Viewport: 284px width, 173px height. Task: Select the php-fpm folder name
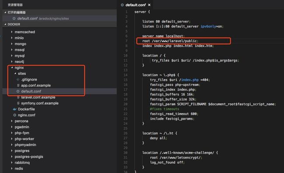point(22,133)
